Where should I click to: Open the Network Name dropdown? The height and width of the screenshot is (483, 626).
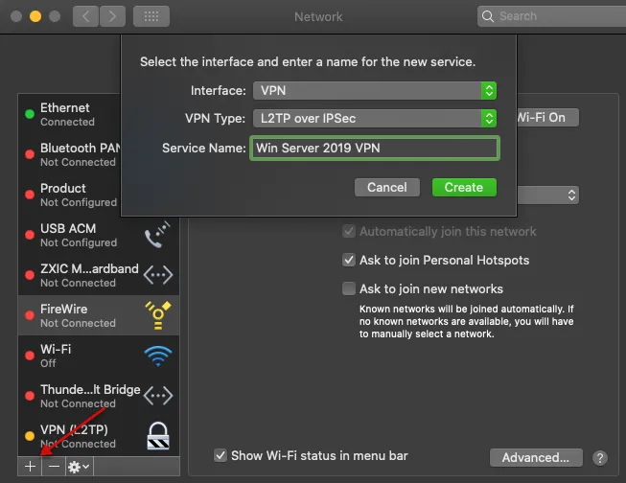point(547,195)
